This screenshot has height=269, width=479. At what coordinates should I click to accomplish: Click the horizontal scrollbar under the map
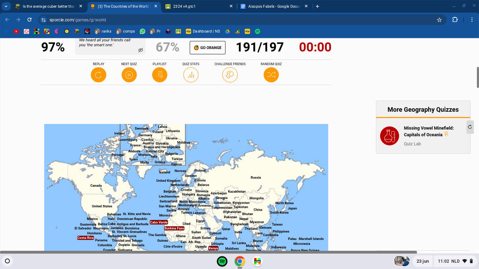pos(208,252)
